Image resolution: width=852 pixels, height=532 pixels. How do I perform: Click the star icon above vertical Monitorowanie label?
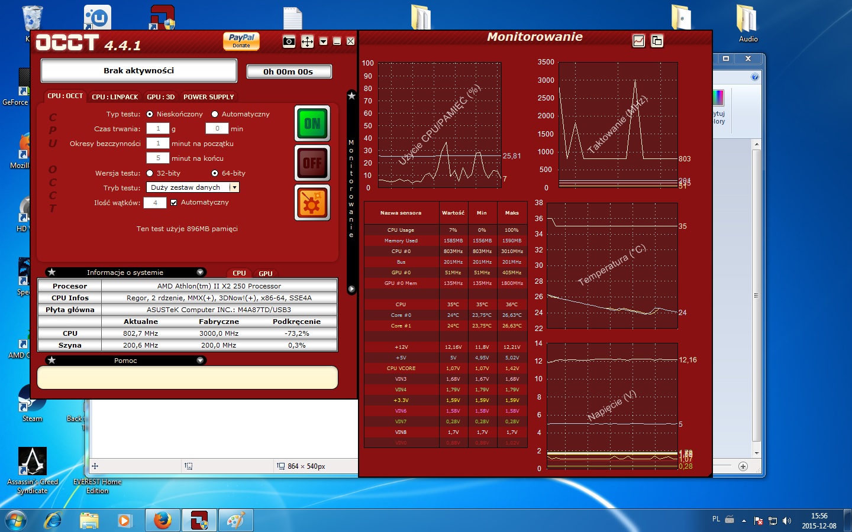pos(351,95)
